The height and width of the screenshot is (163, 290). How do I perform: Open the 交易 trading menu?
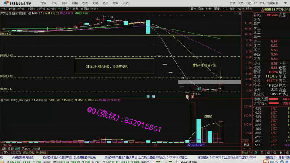[241, 3]
